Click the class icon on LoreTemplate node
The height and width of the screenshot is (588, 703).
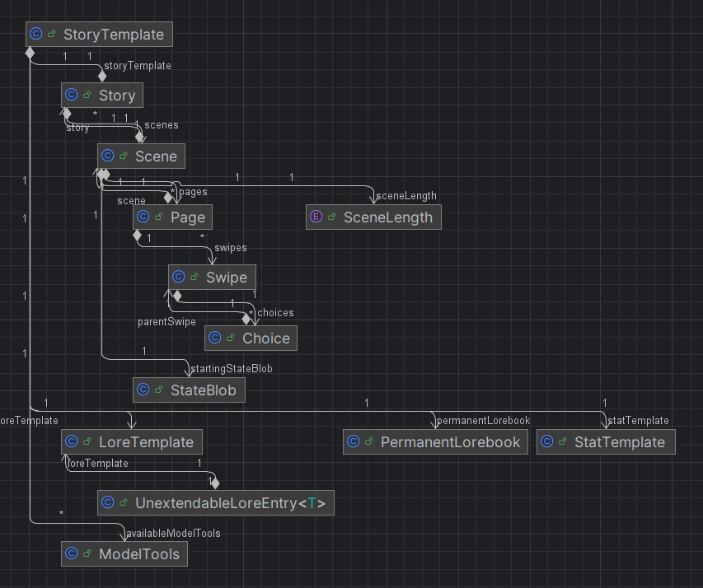click(x=71, y=442)
